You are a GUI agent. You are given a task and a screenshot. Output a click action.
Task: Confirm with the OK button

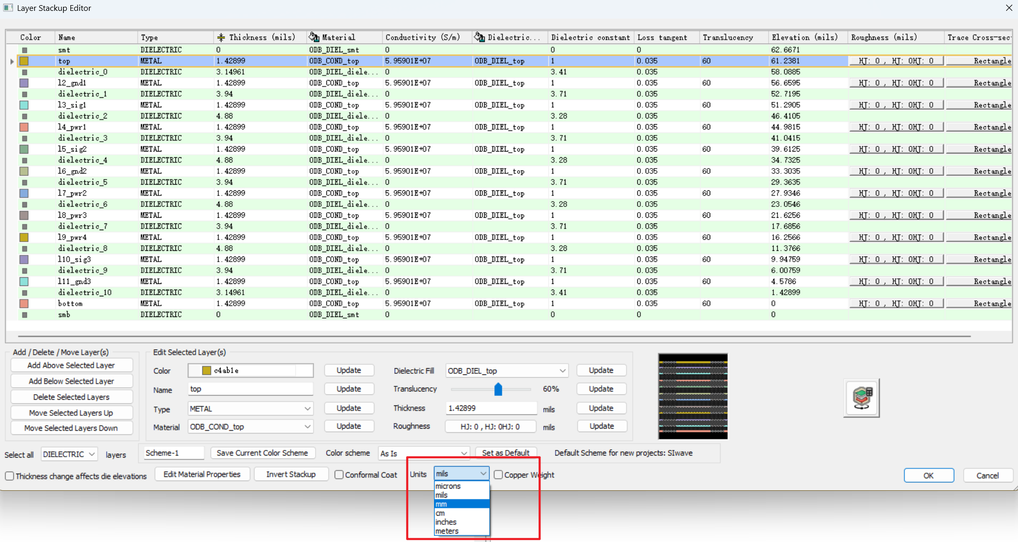click(929, 476)
